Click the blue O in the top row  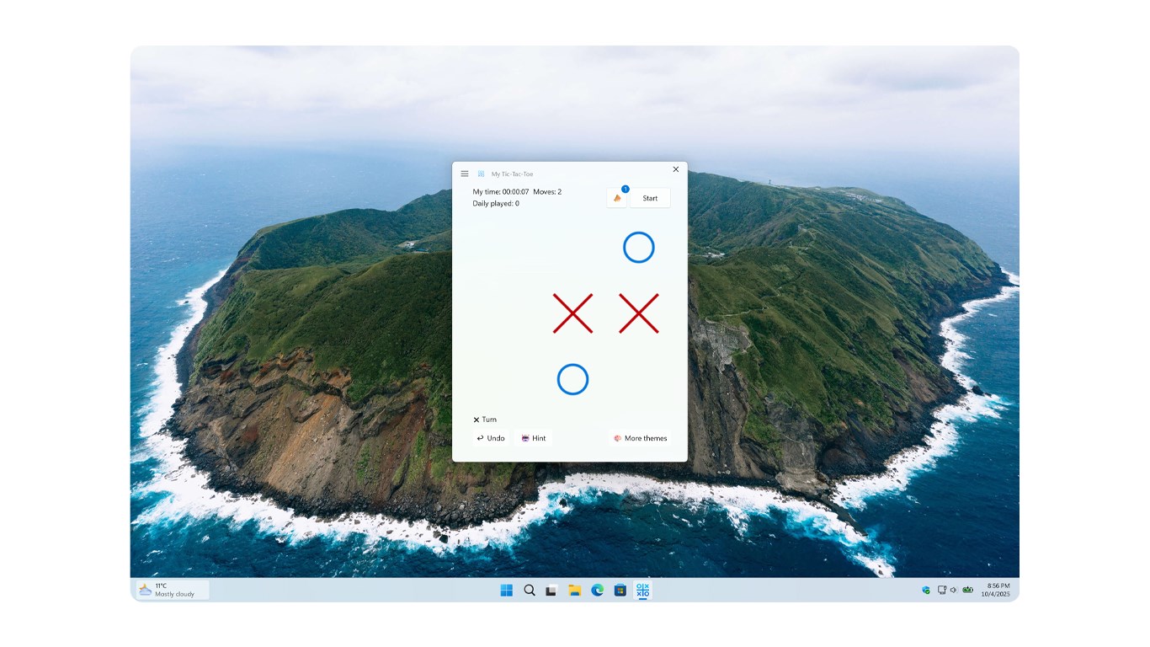point(639,248)
